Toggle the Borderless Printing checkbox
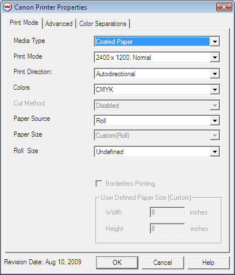The width and height of the screenshot is (235, 275). tap(99, 184)
